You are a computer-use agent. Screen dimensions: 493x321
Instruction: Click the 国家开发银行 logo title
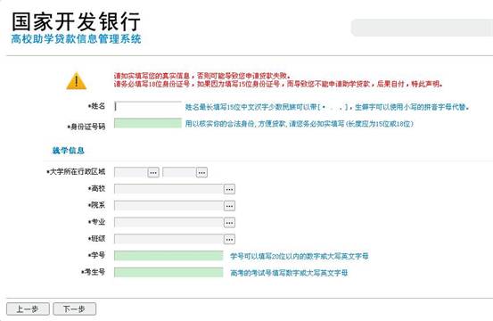coord(76,21)
